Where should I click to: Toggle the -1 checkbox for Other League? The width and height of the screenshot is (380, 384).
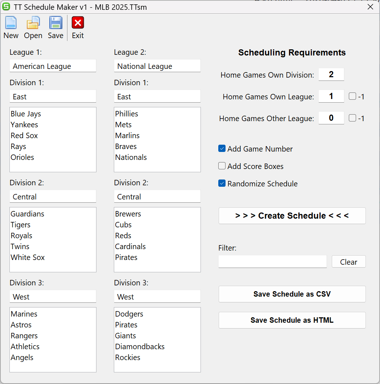tap(352, 118)
